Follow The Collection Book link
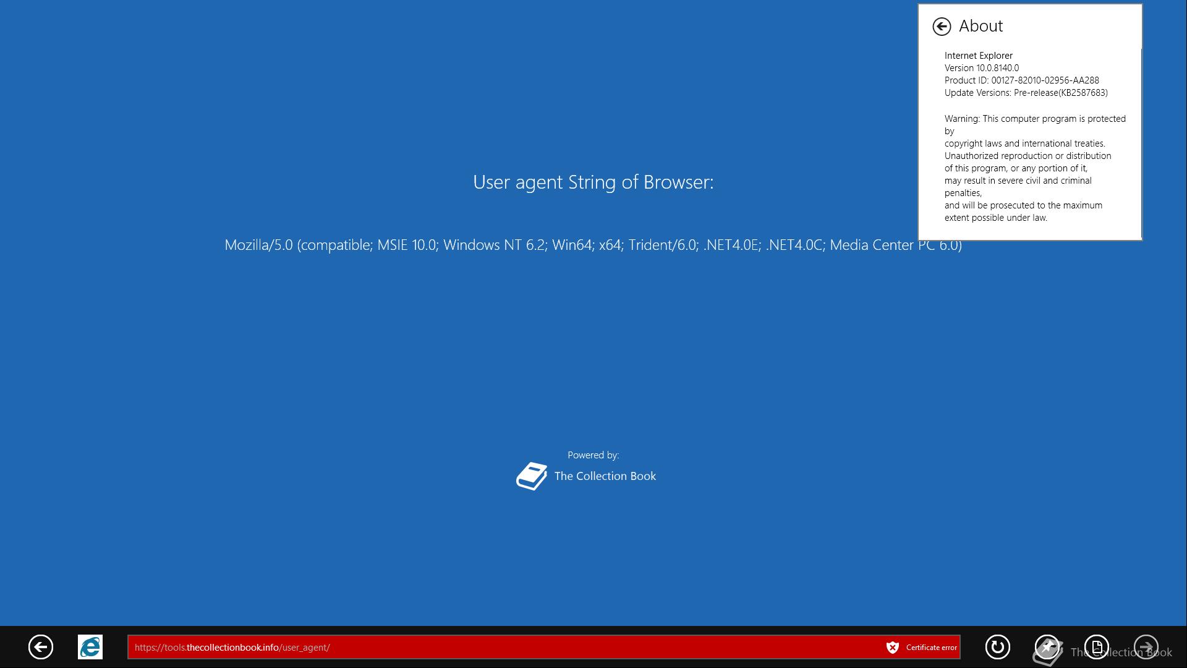The width and height of the screenshot is (1187, 668). 605,476
